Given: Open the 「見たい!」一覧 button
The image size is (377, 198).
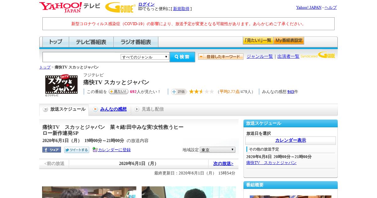Looking at the screenshot, I should click(x=258, y=41).
